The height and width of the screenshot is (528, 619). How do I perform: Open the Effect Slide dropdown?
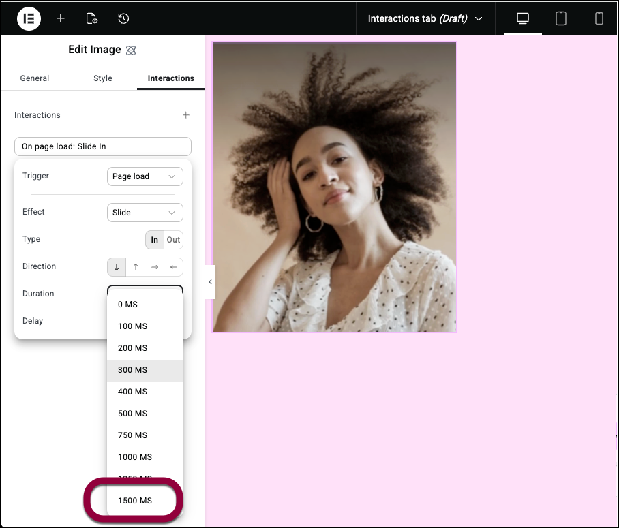point(145,213)
